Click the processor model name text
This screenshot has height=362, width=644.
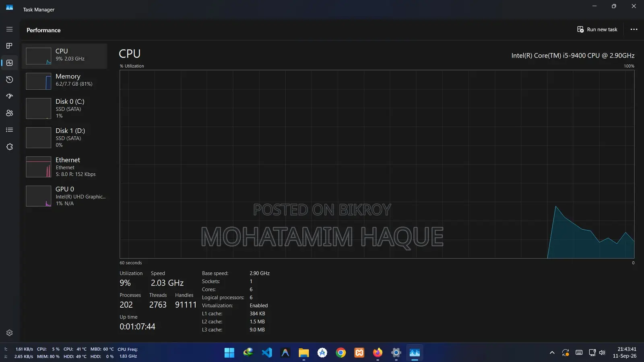[573, 56]
